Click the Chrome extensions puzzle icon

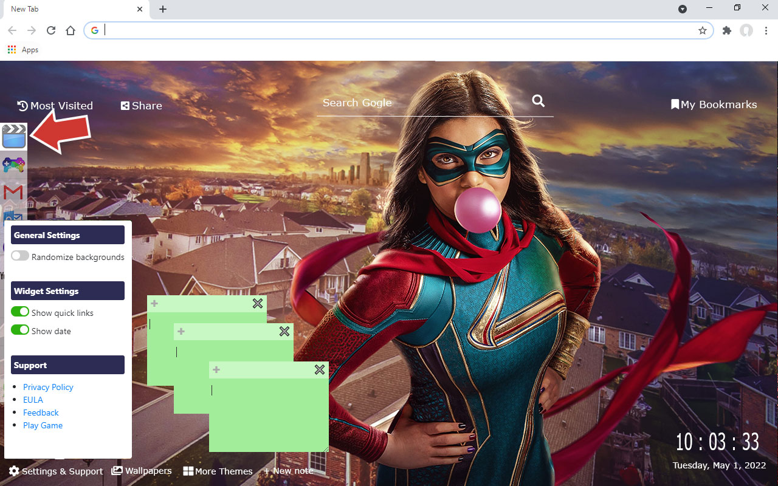point(727,30)
